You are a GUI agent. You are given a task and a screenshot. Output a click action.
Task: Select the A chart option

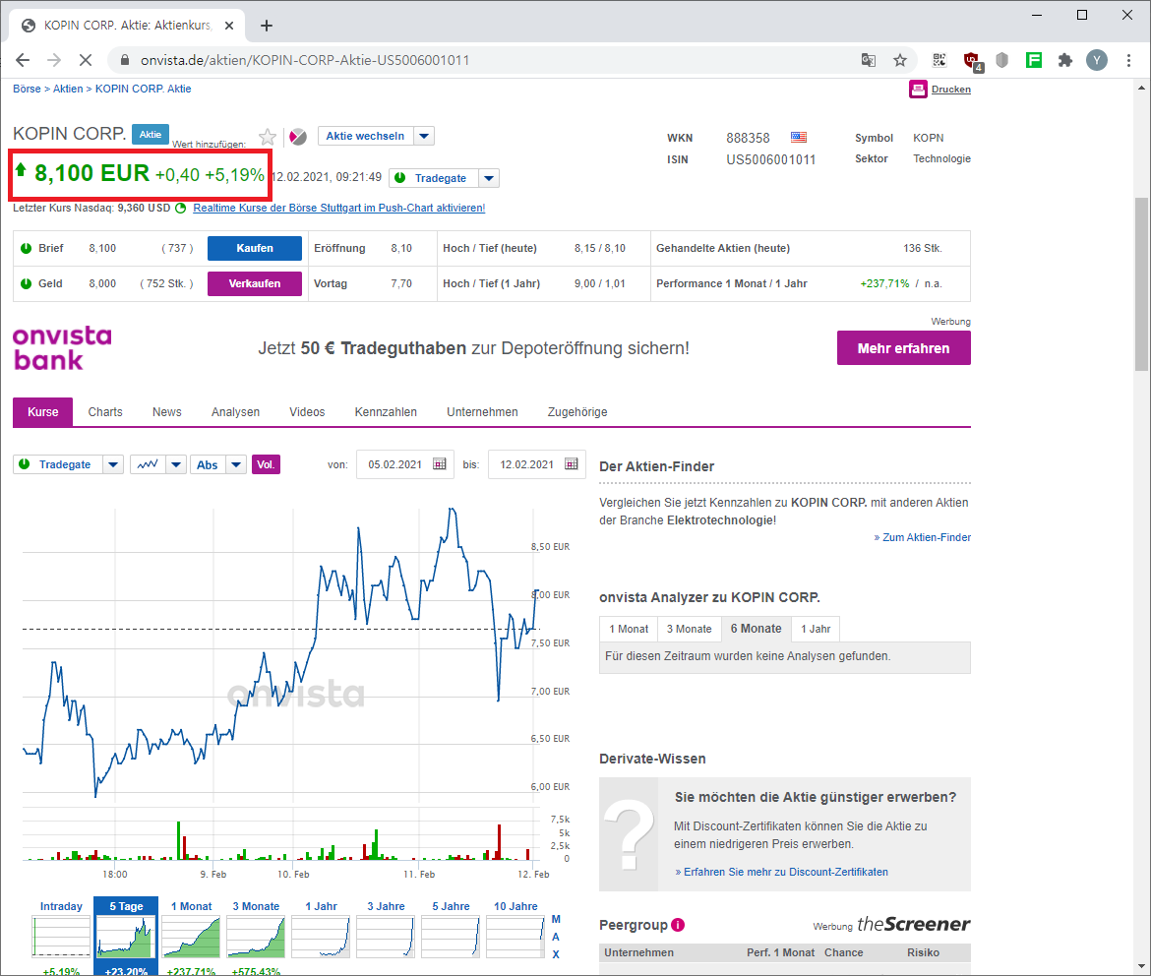[556, 937]
